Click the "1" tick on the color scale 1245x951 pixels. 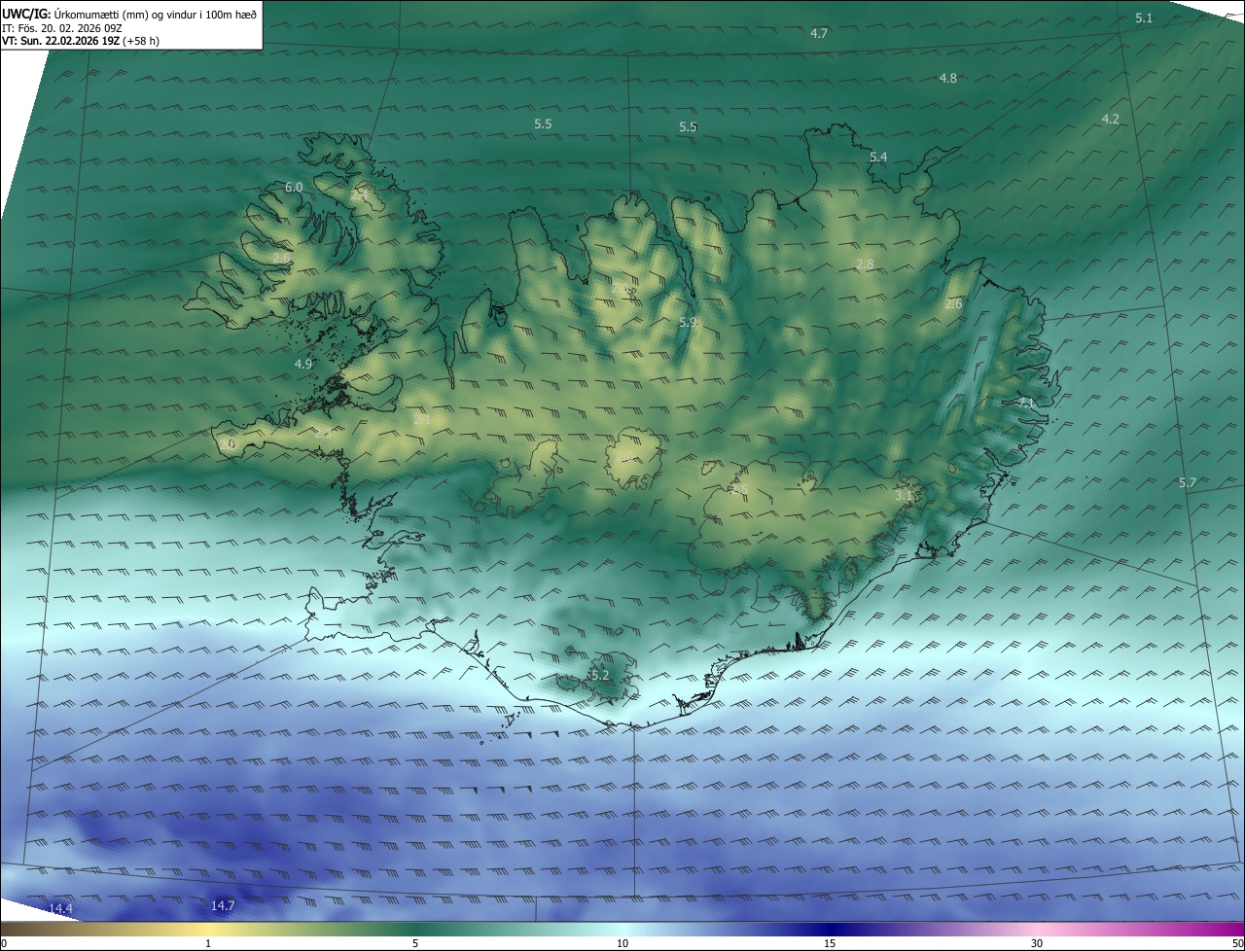coord(208,943)
